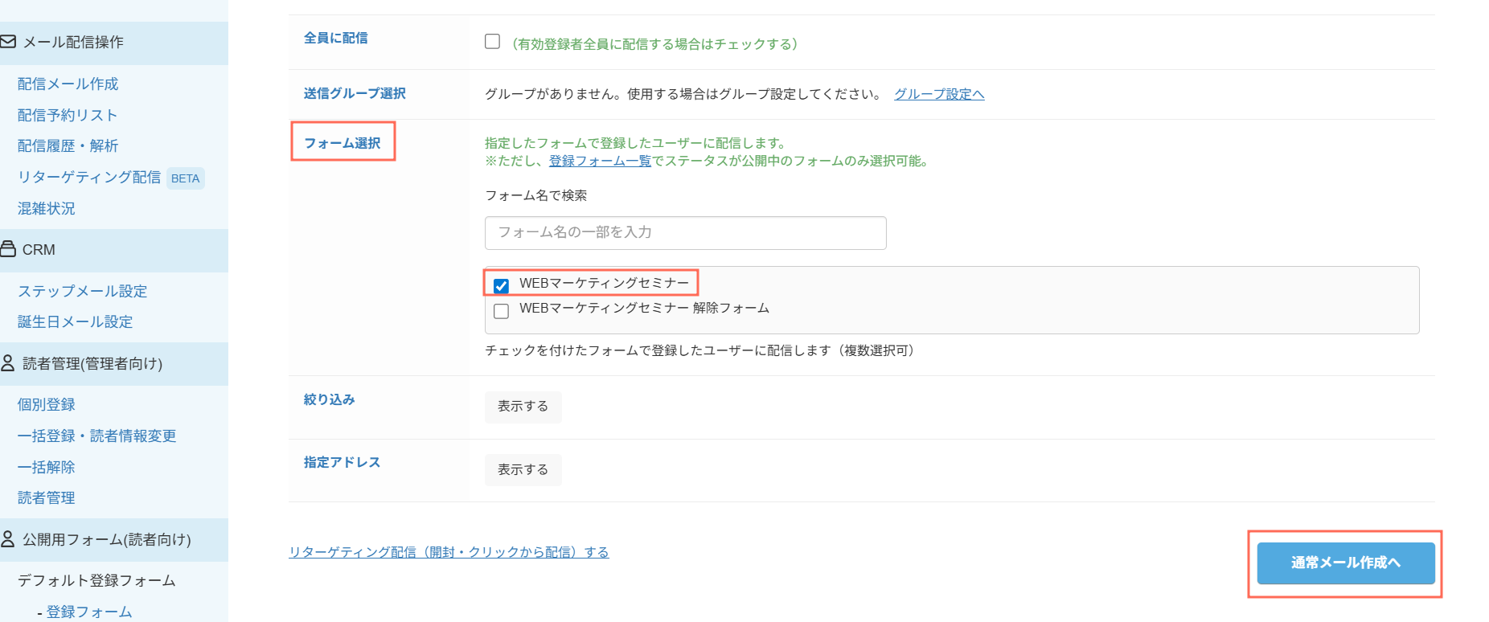The image size is (1489, 622).
Task: Open ステップメール設定 under CRM
Action: point(83,291)
